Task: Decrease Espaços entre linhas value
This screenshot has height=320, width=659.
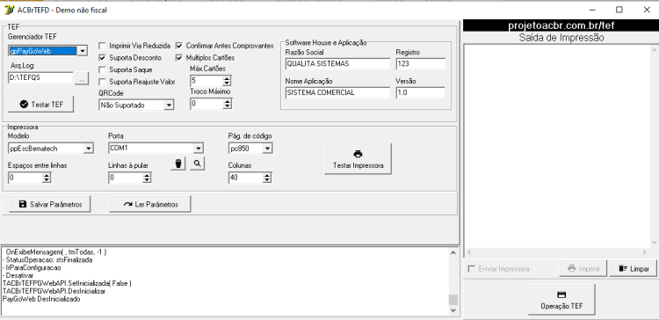Action: [47, 180]
